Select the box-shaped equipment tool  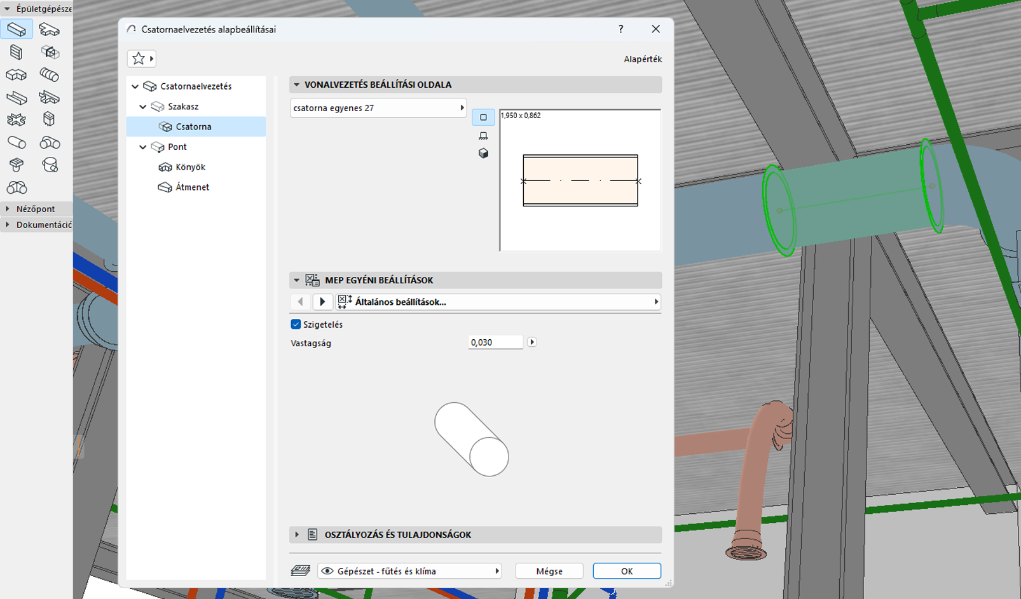pos(49,119)
